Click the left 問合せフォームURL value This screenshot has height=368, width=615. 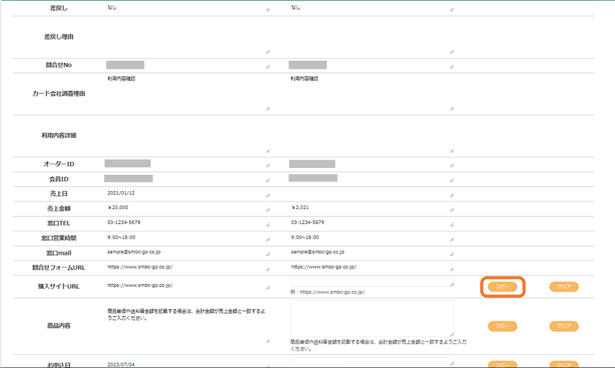click(140, 267)
